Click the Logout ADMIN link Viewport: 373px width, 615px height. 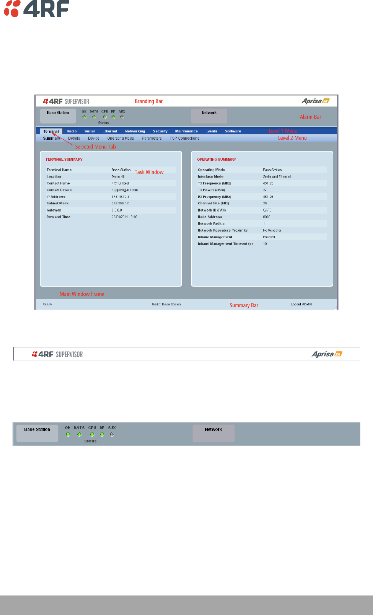(x=301, y=305)
